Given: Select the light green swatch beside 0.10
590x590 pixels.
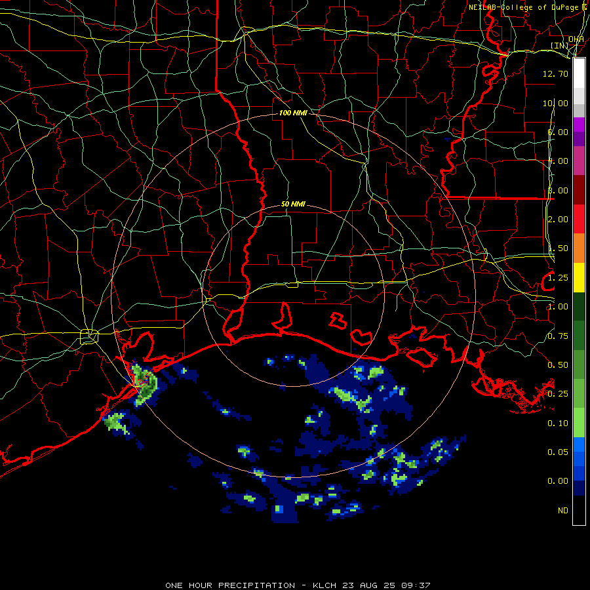Looking at the screenshot, I should (580, 423).
